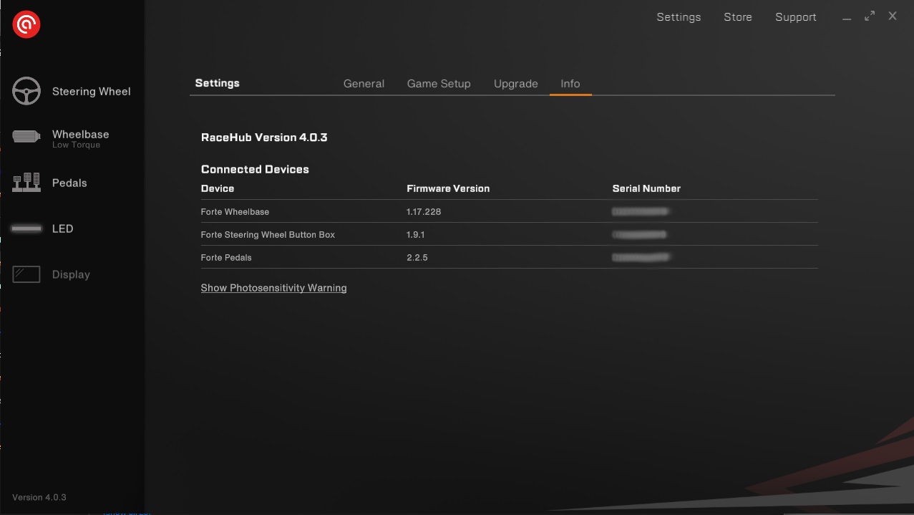Click the Device column header

(x=218, y=188)
